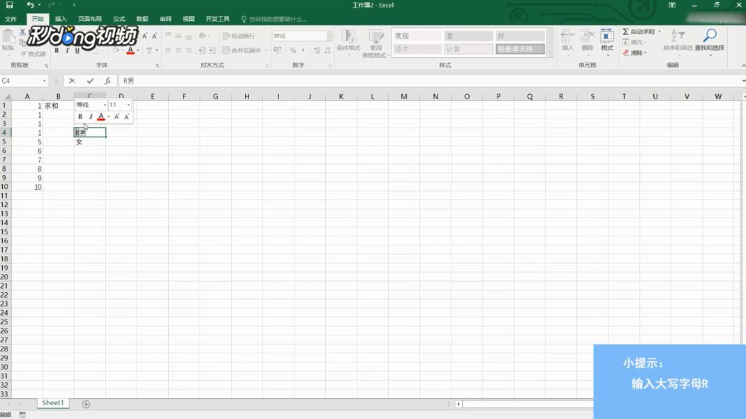
Task: Click Bold in the floating mini toolbar
Action: (80, 116)
